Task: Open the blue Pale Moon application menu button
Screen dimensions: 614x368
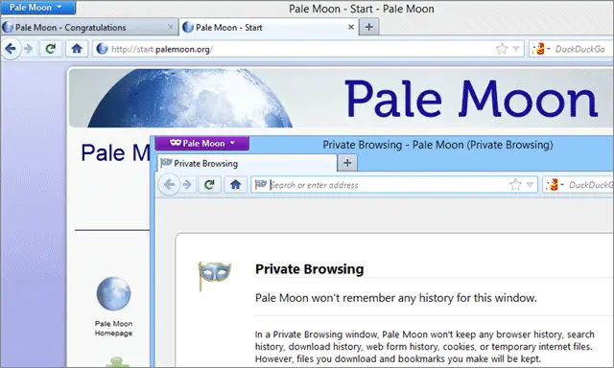Action: [37, 7]
